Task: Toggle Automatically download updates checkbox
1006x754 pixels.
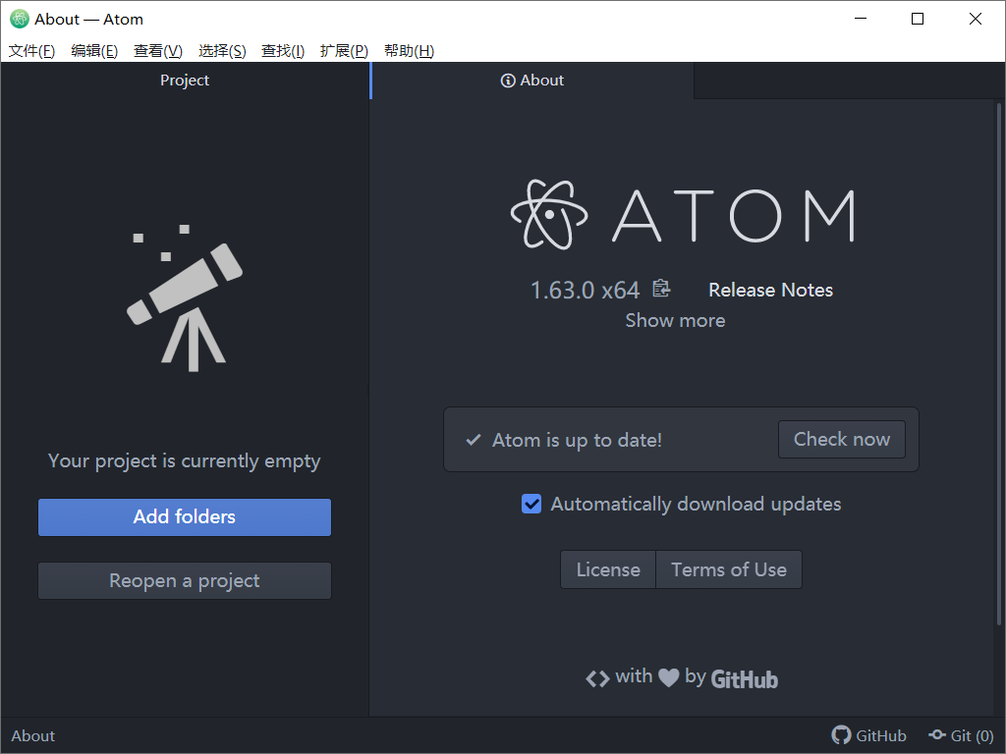Action: [531, 504]
